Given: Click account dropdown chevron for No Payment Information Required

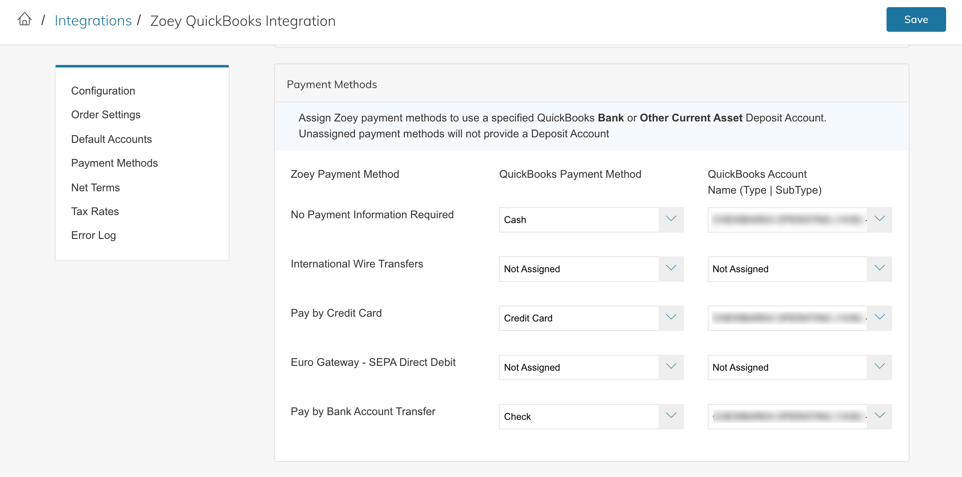Looking at the screenshot, I should (879, 219).
